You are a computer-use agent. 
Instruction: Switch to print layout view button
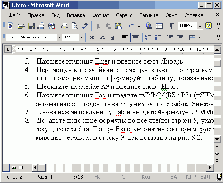[21, 168]
